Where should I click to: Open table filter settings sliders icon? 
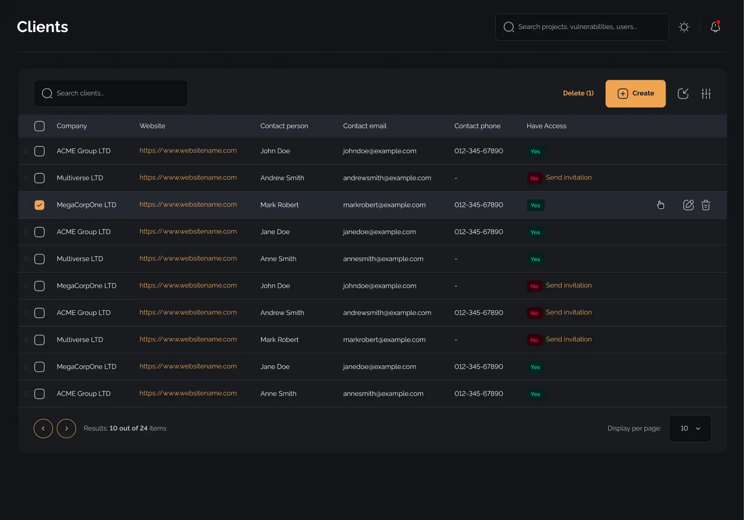point(706,94)
